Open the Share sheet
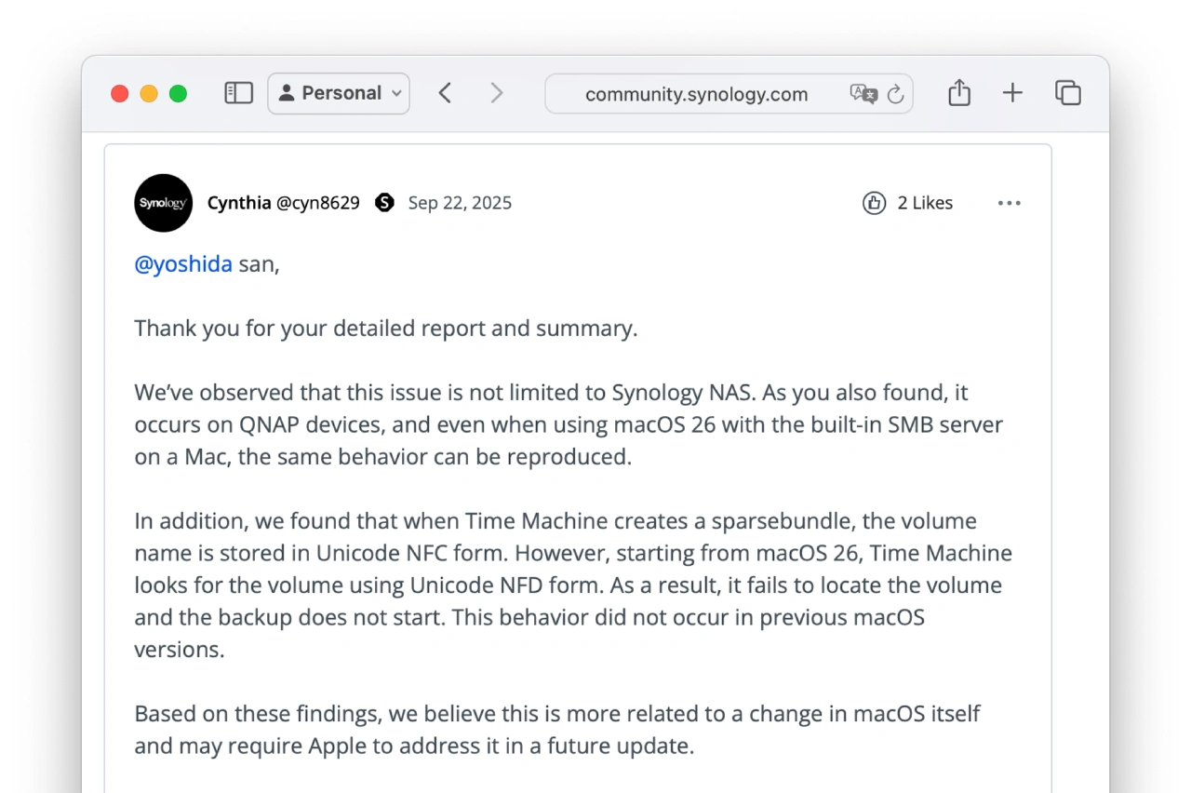This screenshot has width=1191, height=793. (959, 93)
